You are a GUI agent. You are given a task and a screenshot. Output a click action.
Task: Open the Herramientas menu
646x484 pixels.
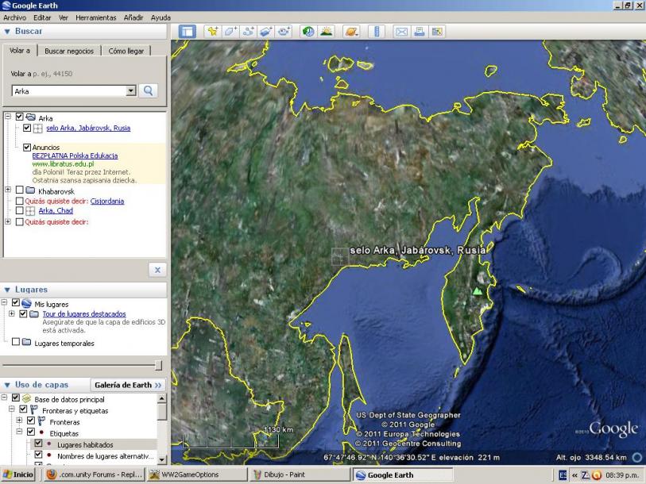click(95, 17)
